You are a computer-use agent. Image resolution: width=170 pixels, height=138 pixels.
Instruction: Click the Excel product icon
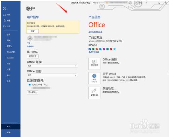tap(93, 49)
